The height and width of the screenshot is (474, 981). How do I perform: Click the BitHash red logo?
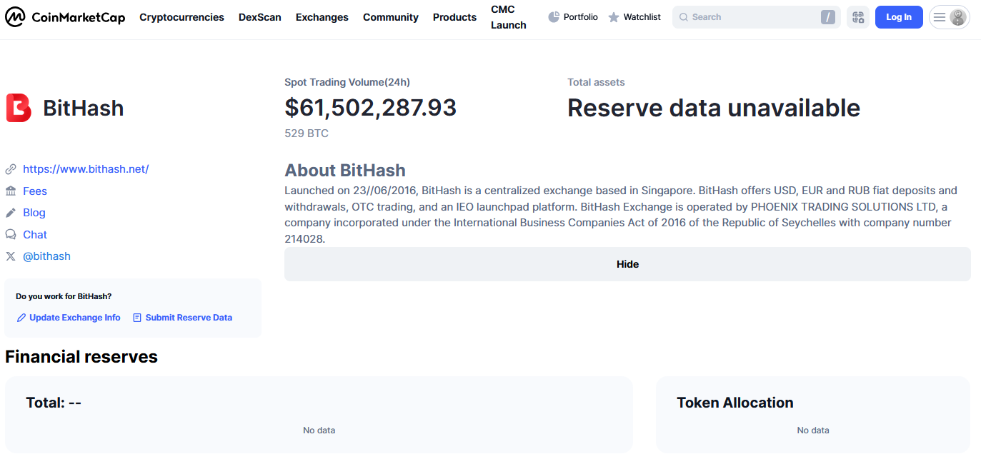[19, 108]
